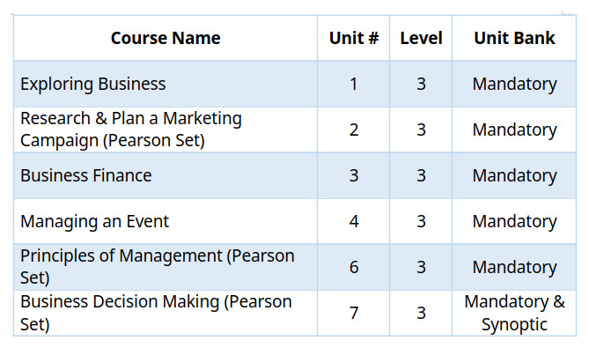Click Mandatory cell in Managing an Event row
The height and width of the screenshot is (348, 589).
click(x=514, y=221)
